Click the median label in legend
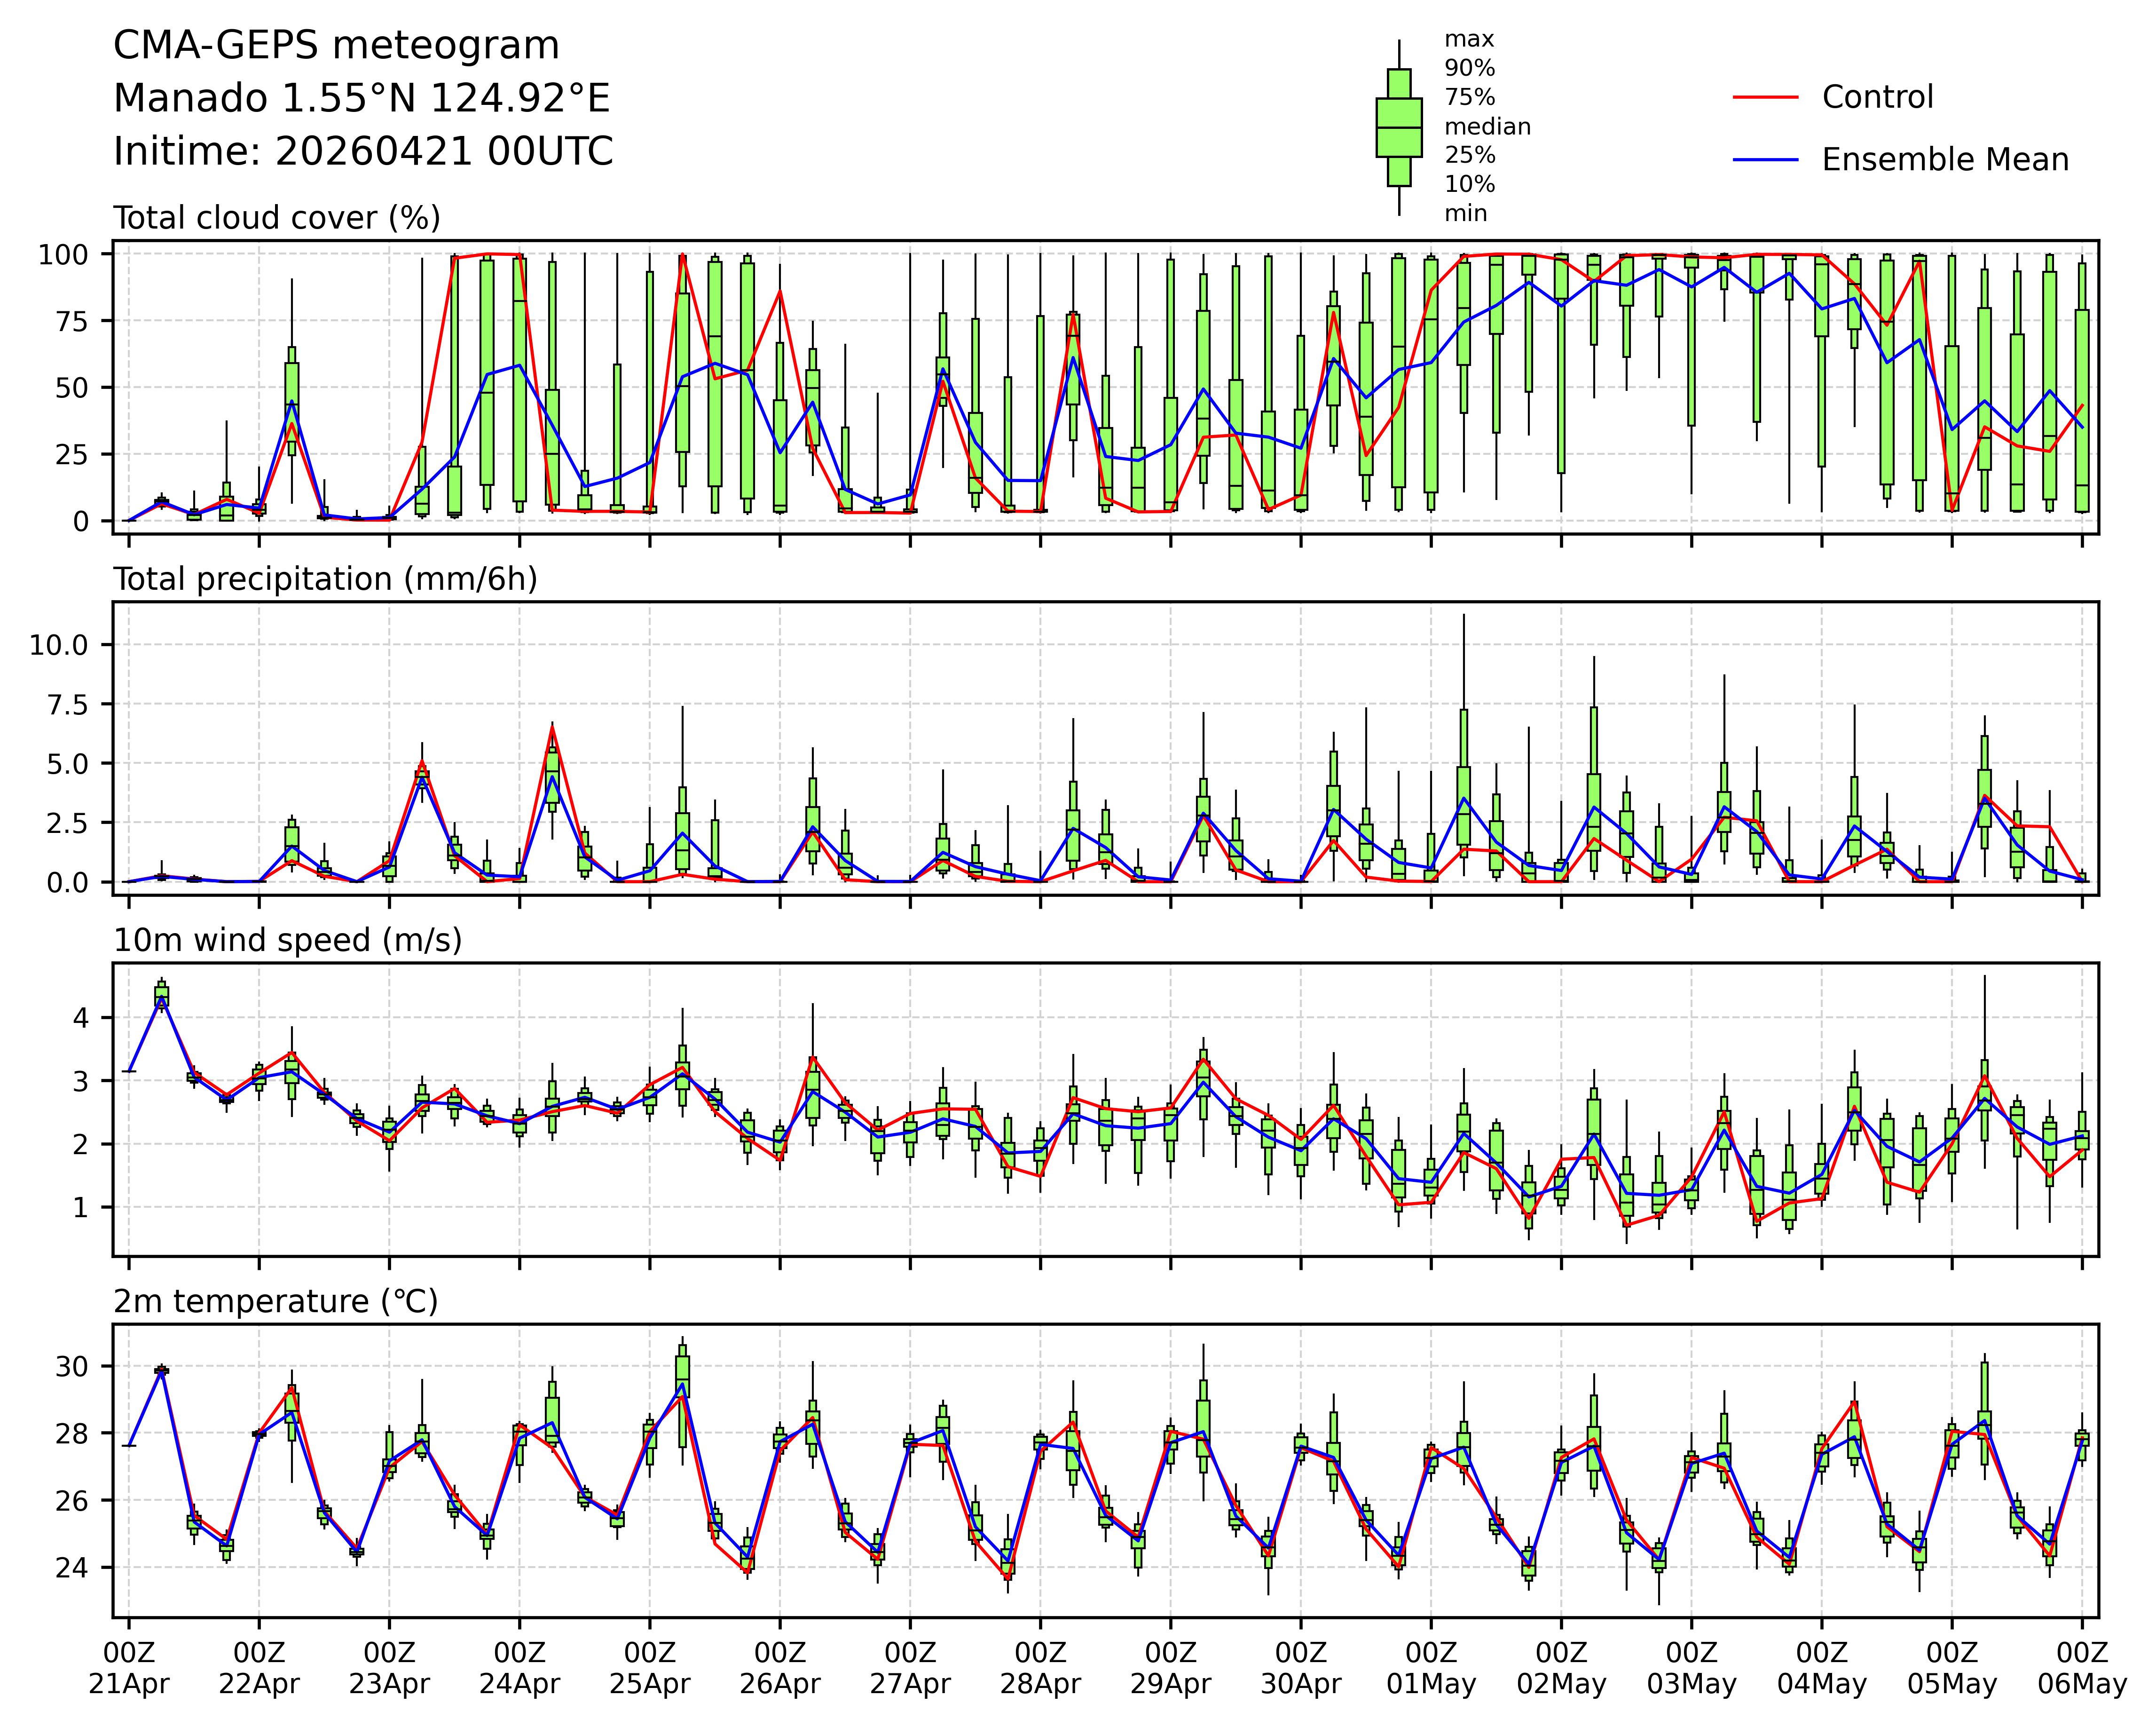This screenshot has width=2156, height=1727. coord(1487,127)
